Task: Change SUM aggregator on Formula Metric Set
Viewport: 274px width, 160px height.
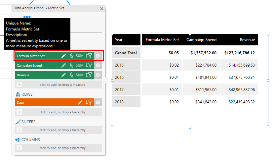Action: [80, 56]
